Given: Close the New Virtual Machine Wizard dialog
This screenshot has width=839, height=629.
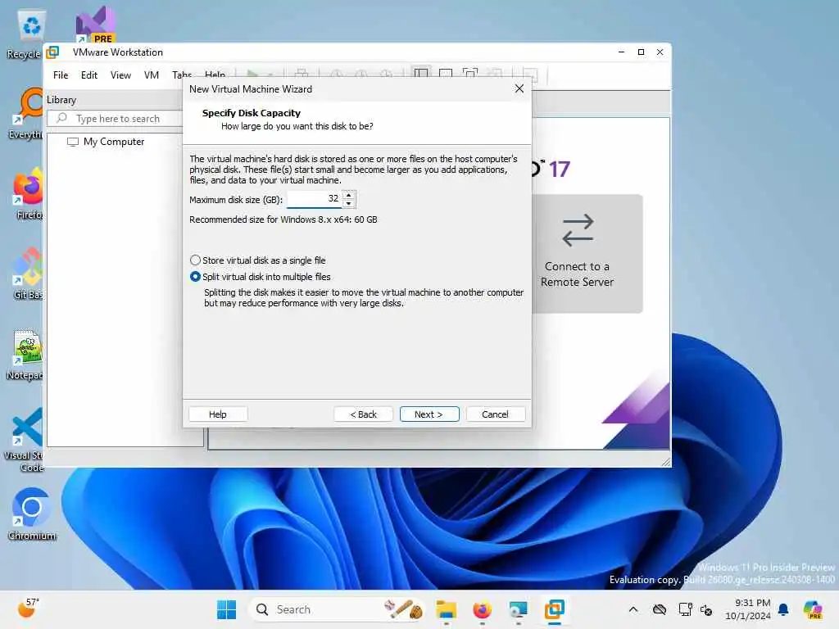Looking at the screenshot, I should [x=519, y=88].
